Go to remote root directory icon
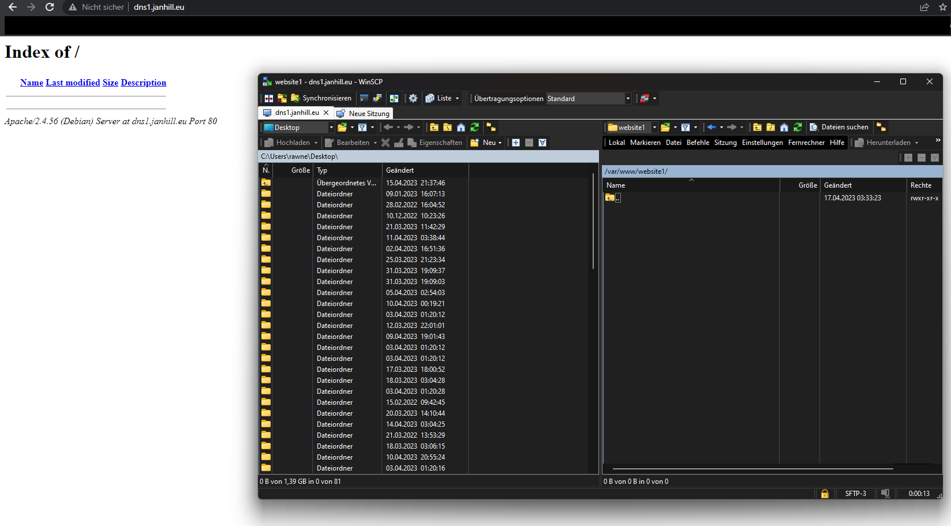 click(x=770, y=127)
